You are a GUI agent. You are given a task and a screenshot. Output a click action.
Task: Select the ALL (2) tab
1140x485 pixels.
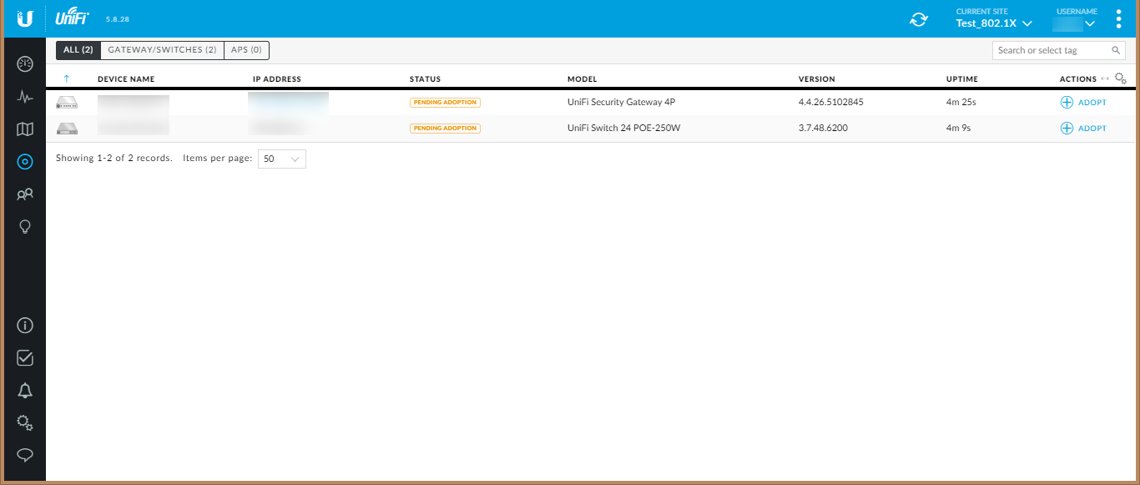(x=78, y=50)
